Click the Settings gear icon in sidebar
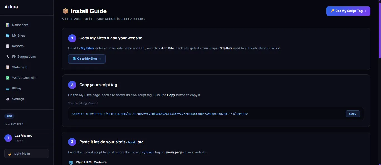Viewport: 381px width, 165px height. coord(8,99)
